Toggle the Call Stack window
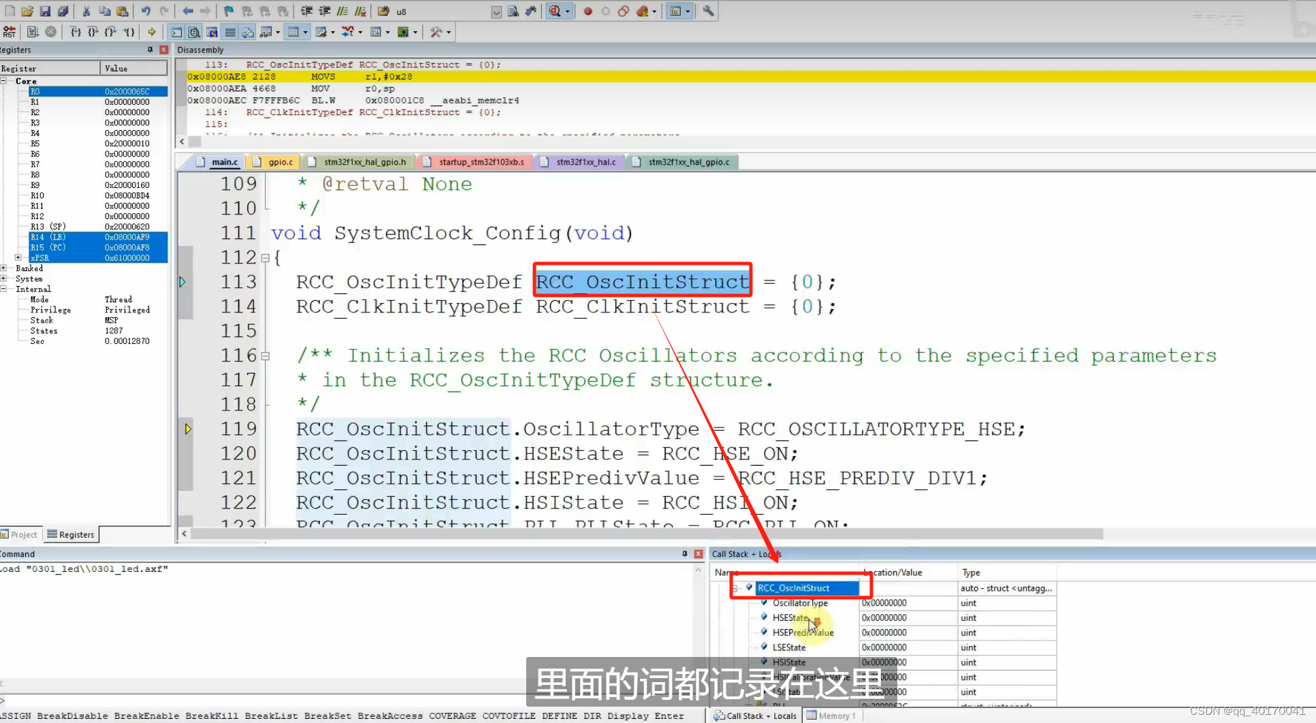This screenshot has height=723, width=1316. pos(248,31)
